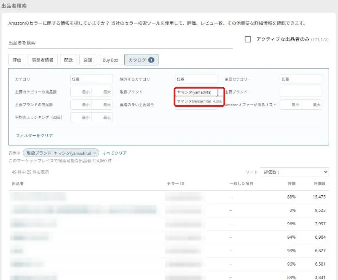Select the row with 6,984 ratings
338x280 pixels.
click(x=169, y=237)
